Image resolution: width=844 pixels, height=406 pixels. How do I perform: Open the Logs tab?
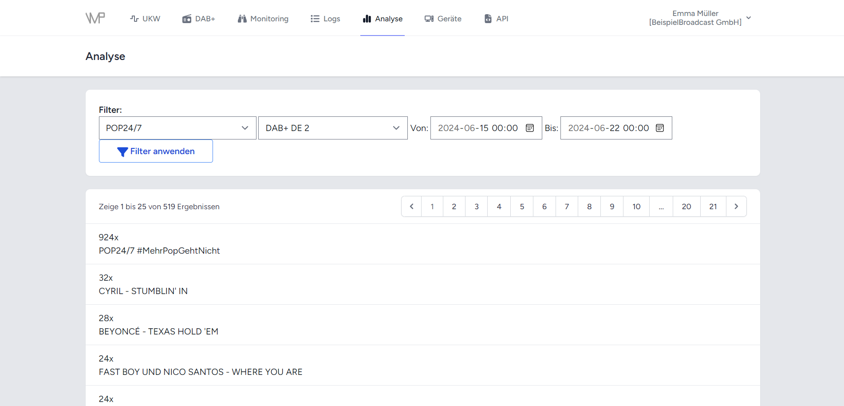325,19
